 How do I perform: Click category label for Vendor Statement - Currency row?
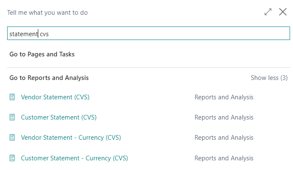coord(224,138)
